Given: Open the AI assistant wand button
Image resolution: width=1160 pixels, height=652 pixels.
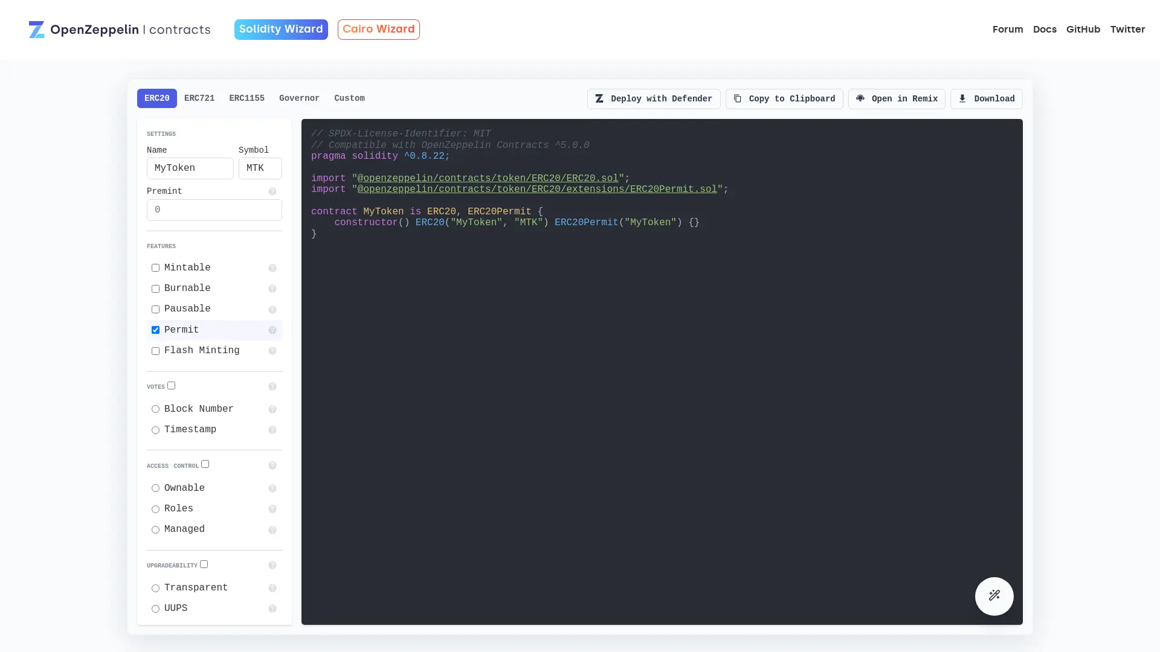Looking at the screenshot, I should (994, 596).
